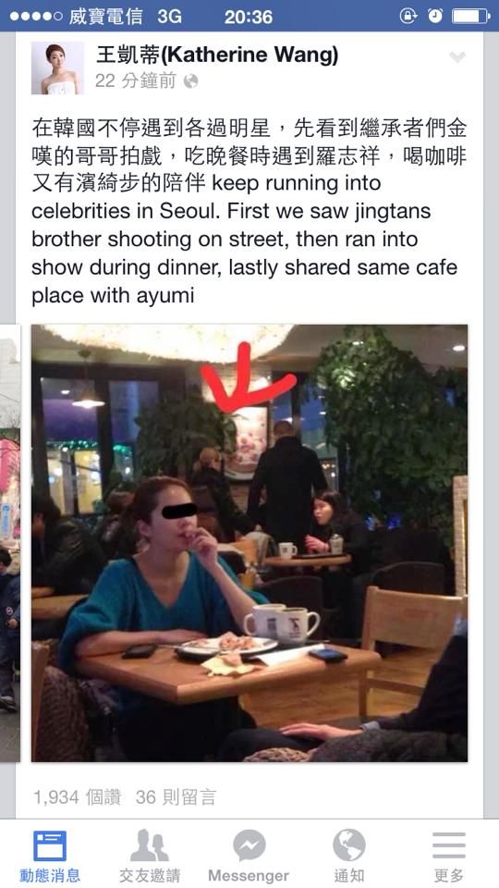Screen dimensions: 499x888
Task: Tap the rotation lock status icon
Action: [408, 17]
